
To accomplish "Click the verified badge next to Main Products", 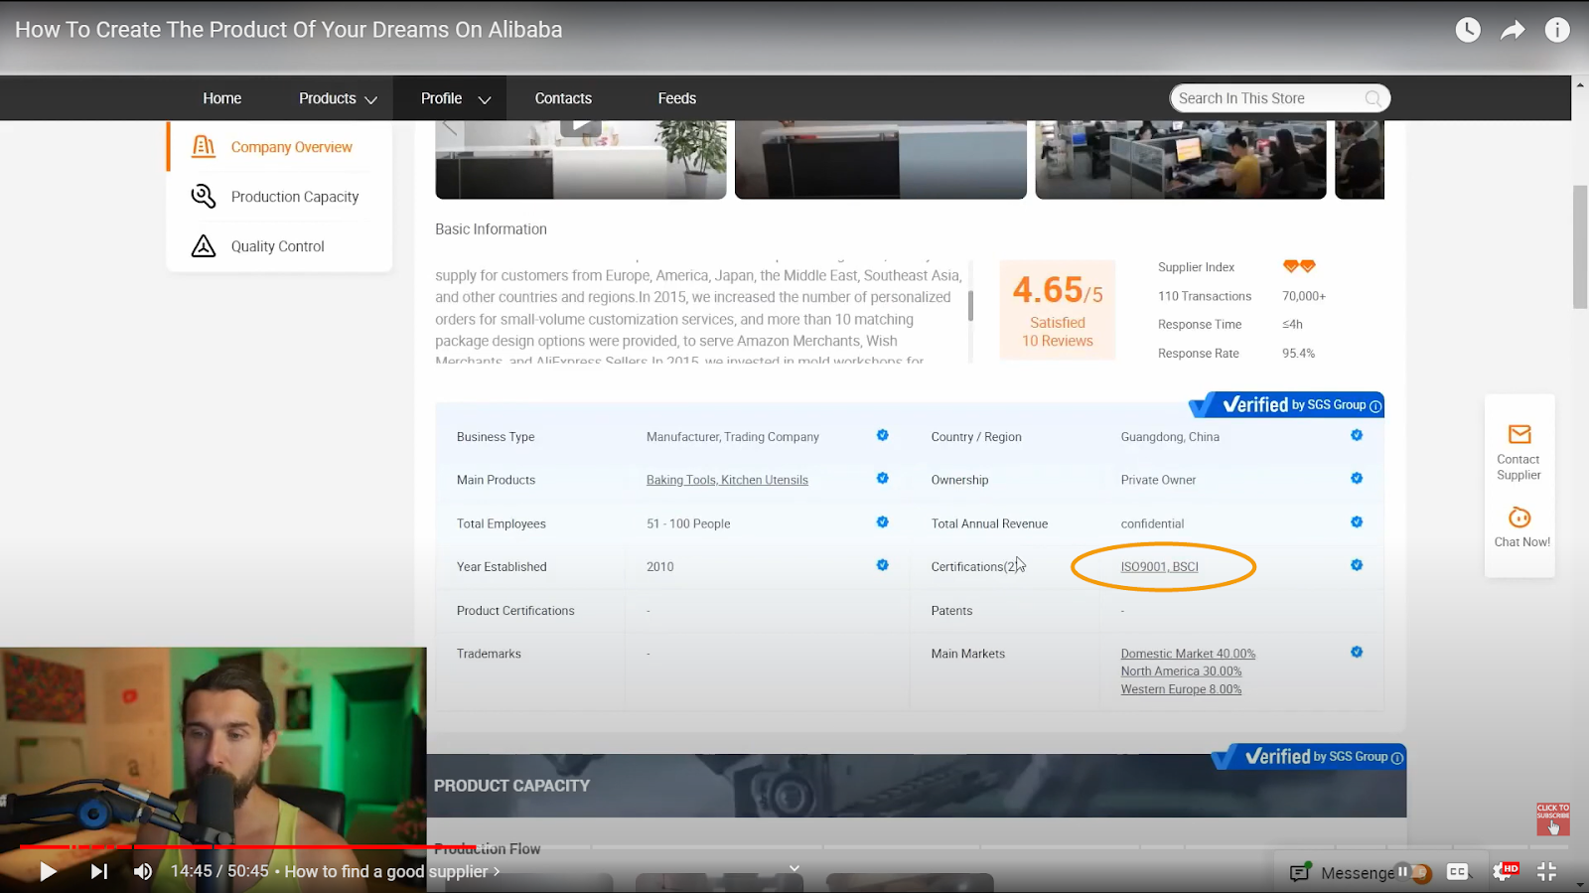I will 882,478.
